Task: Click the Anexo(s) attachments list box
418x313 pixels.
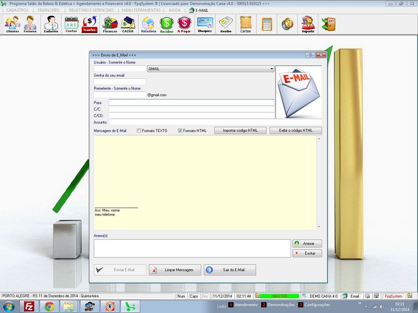Action: [x=192, y=248]
